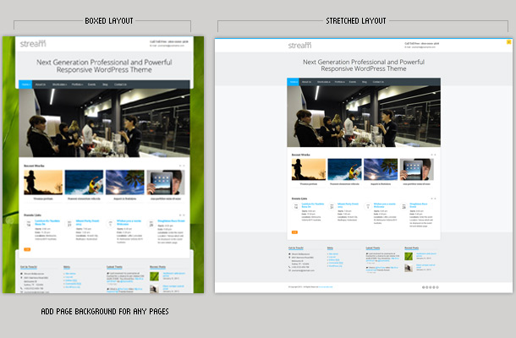Click the social icons in the stretched layout footer
The width and height of the screenshot is (516, 338).
[x=431, y=287]
